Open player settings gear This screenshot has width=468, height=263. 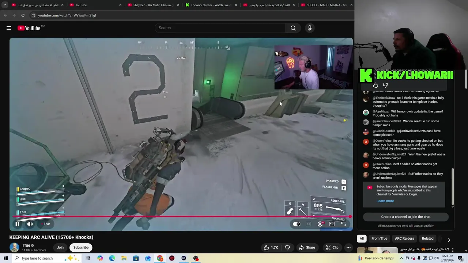point(320,224)
